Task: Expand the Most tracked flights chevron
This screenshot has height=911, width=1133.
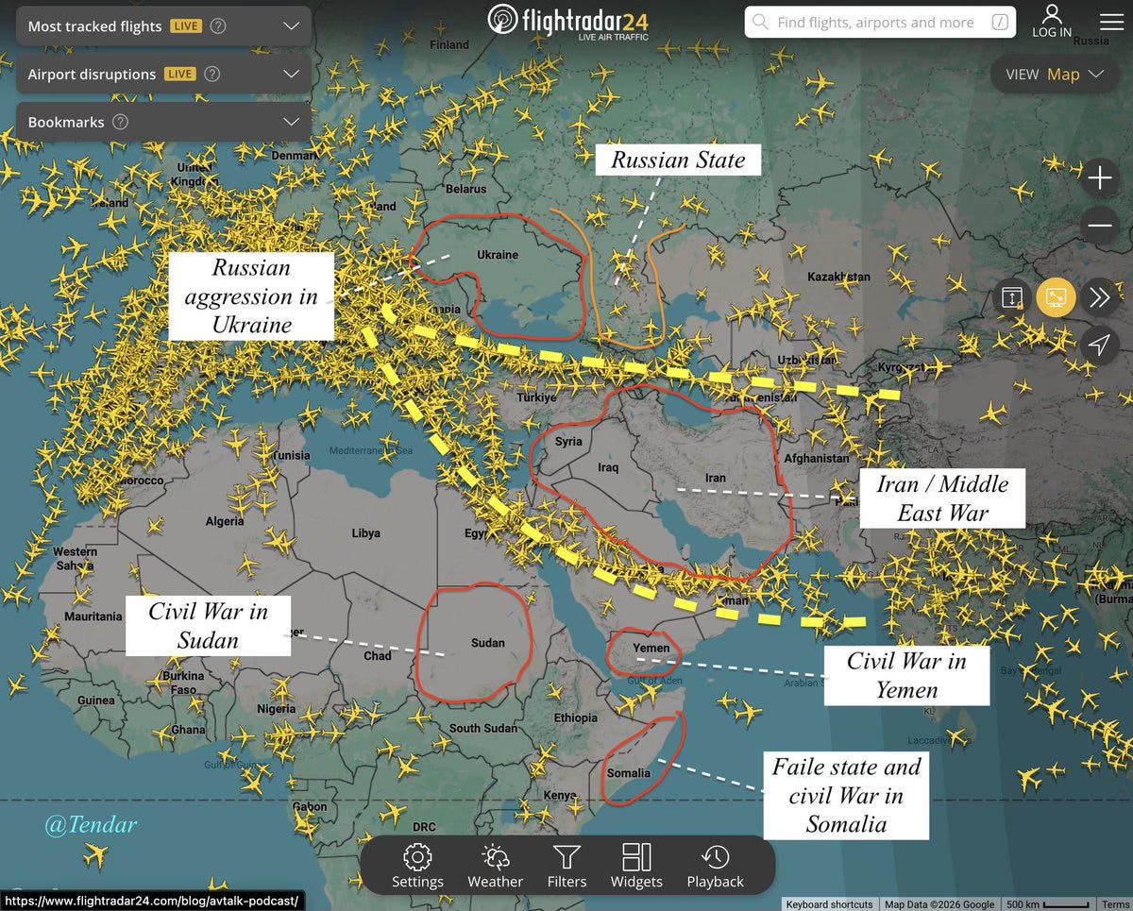Action: [x=291, y=26]
